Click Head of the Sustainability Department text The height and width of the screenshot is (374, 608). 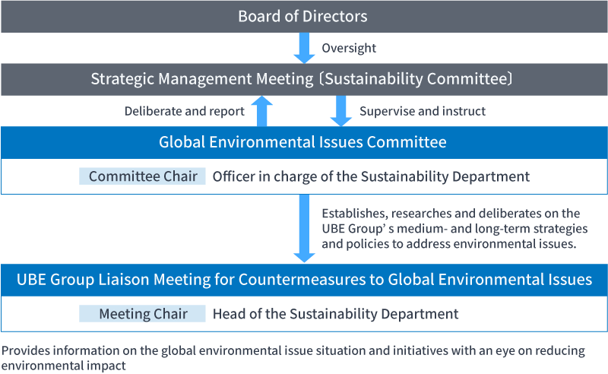tap(335, 314)
